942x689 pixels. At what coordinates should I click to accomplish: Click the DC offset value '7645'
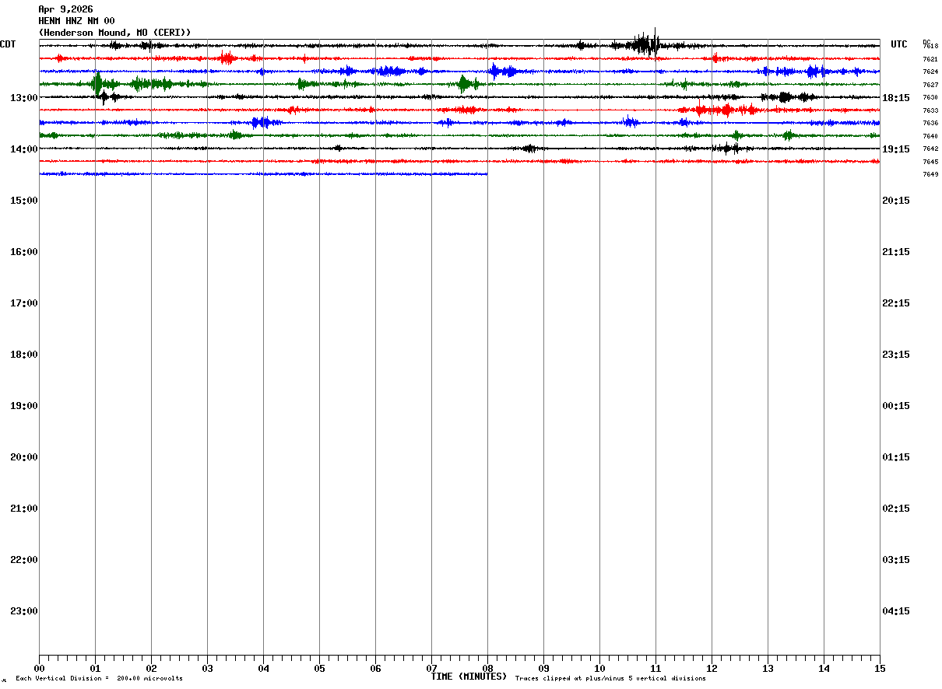click(x=930, y=162)
